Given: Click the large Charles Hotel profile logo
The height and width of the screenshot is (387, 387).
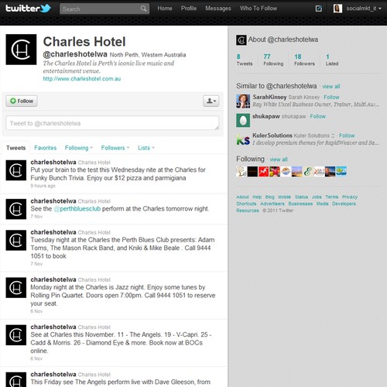Looking at the screenshot, I should [21, 50].
